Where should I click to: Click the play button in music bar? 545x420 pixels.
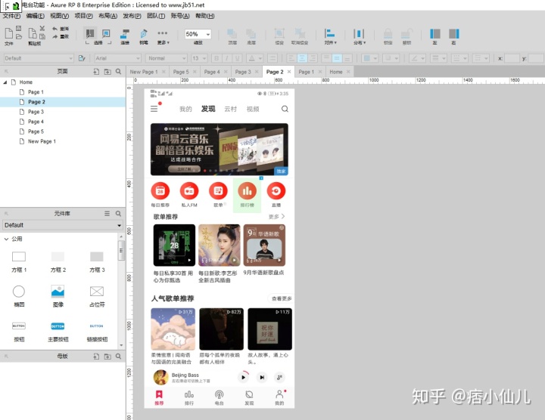(x=243, y=378)
